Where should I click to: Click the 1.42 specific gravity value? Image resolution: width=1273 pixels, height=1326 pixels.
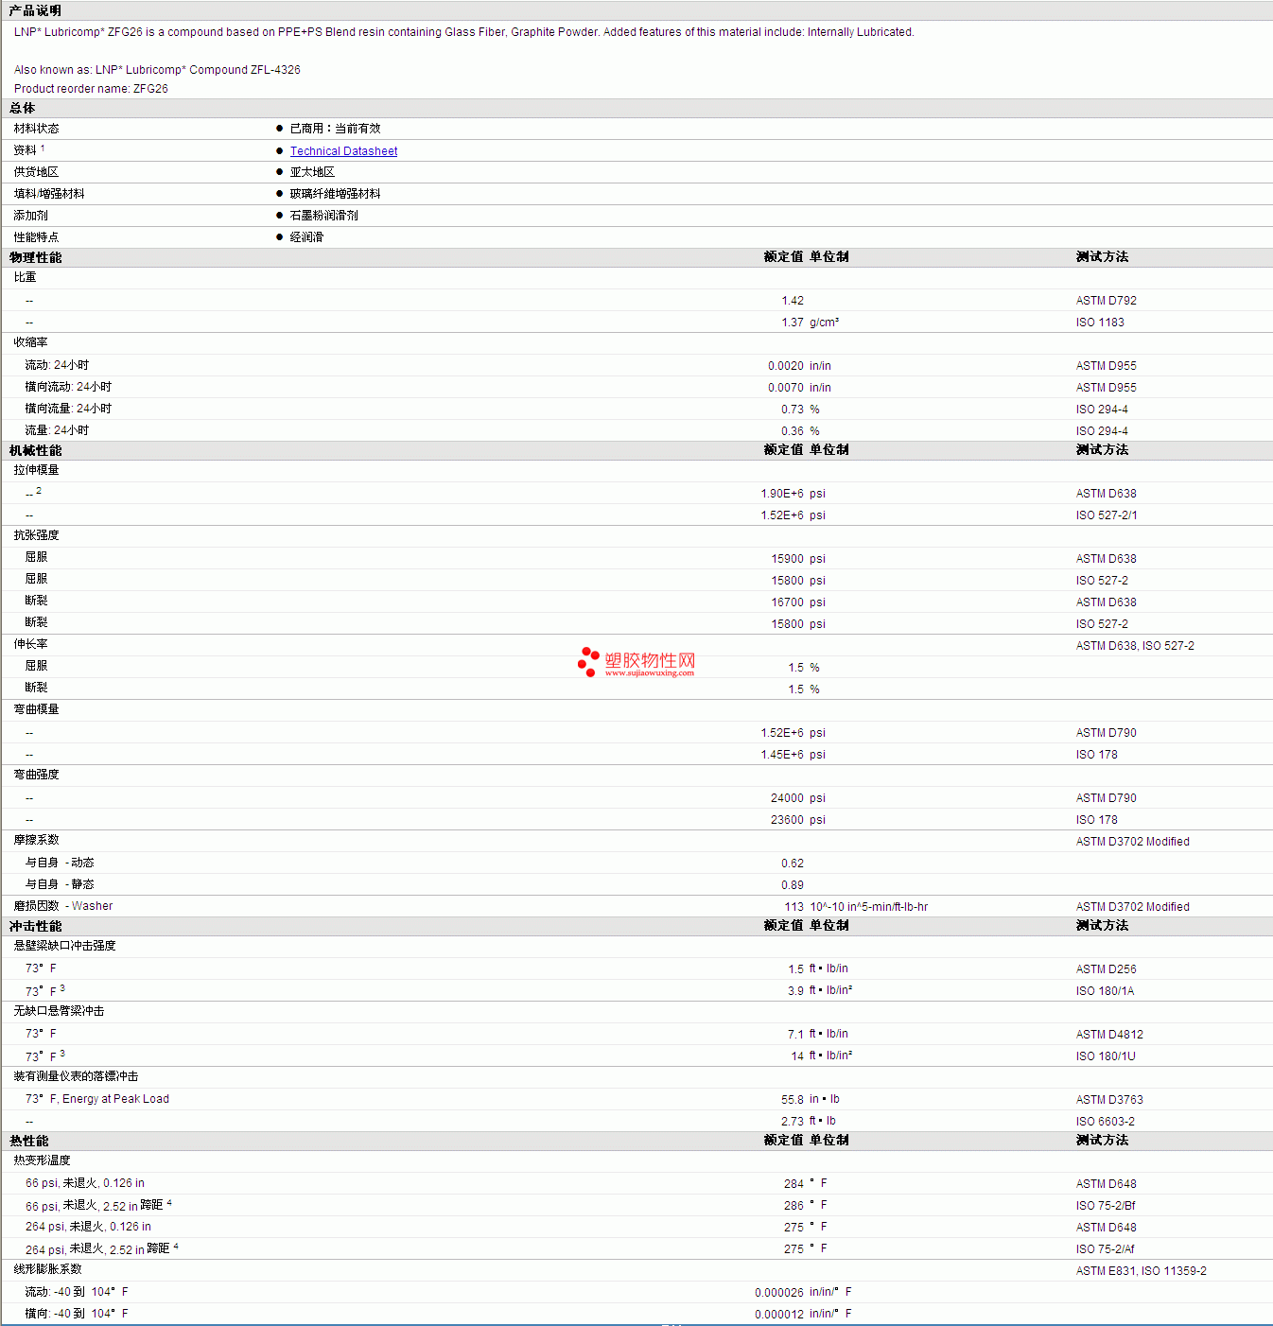pyautogui.click(x=793, y=301)
